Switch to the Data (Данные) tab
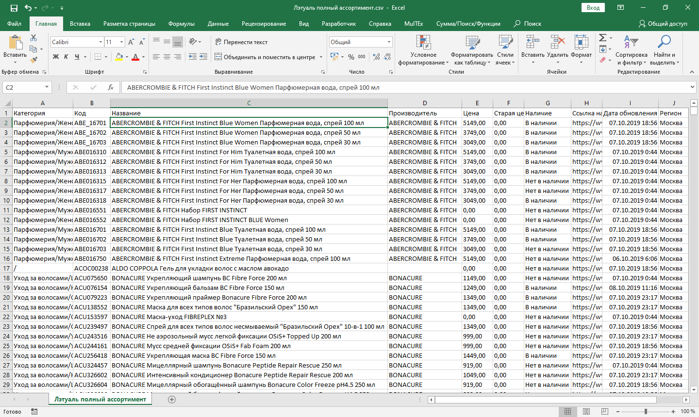 tap(218, 24)
